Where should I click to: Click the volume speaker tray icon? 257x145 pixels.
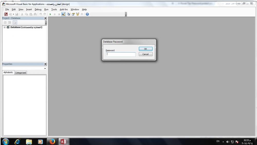(x=228, y=142)
